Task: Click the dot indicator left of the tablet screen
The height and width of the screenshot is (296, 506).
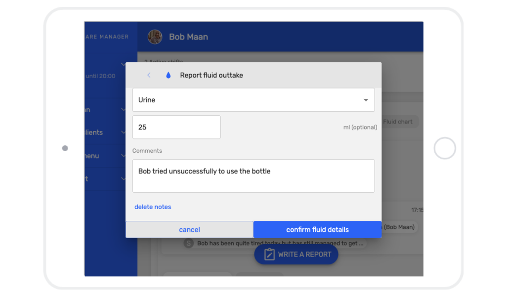Action: 65,148
